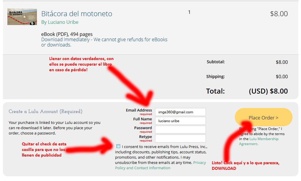
Task: Open author link By Luciano Uribe
Action: pyautogui.click(x=60, y=22)
